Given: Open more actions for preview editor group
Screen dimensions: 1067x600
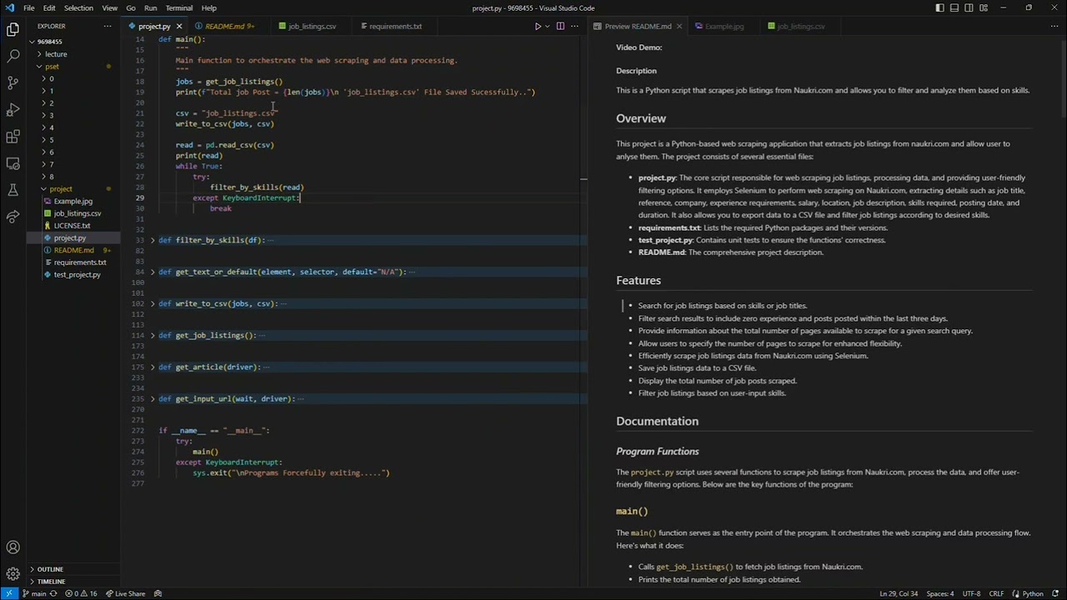Looking at the screenshot, I should (x=1053, y=26).
